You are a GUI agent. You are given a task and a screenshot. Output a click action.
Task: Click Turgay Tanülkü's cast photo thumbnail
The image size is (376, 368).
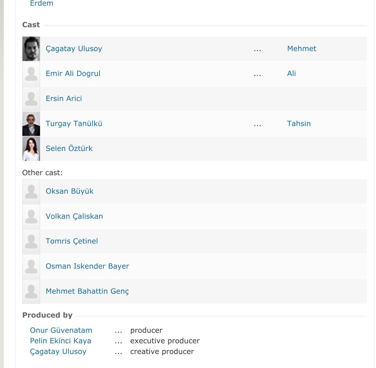coord(31,124)
